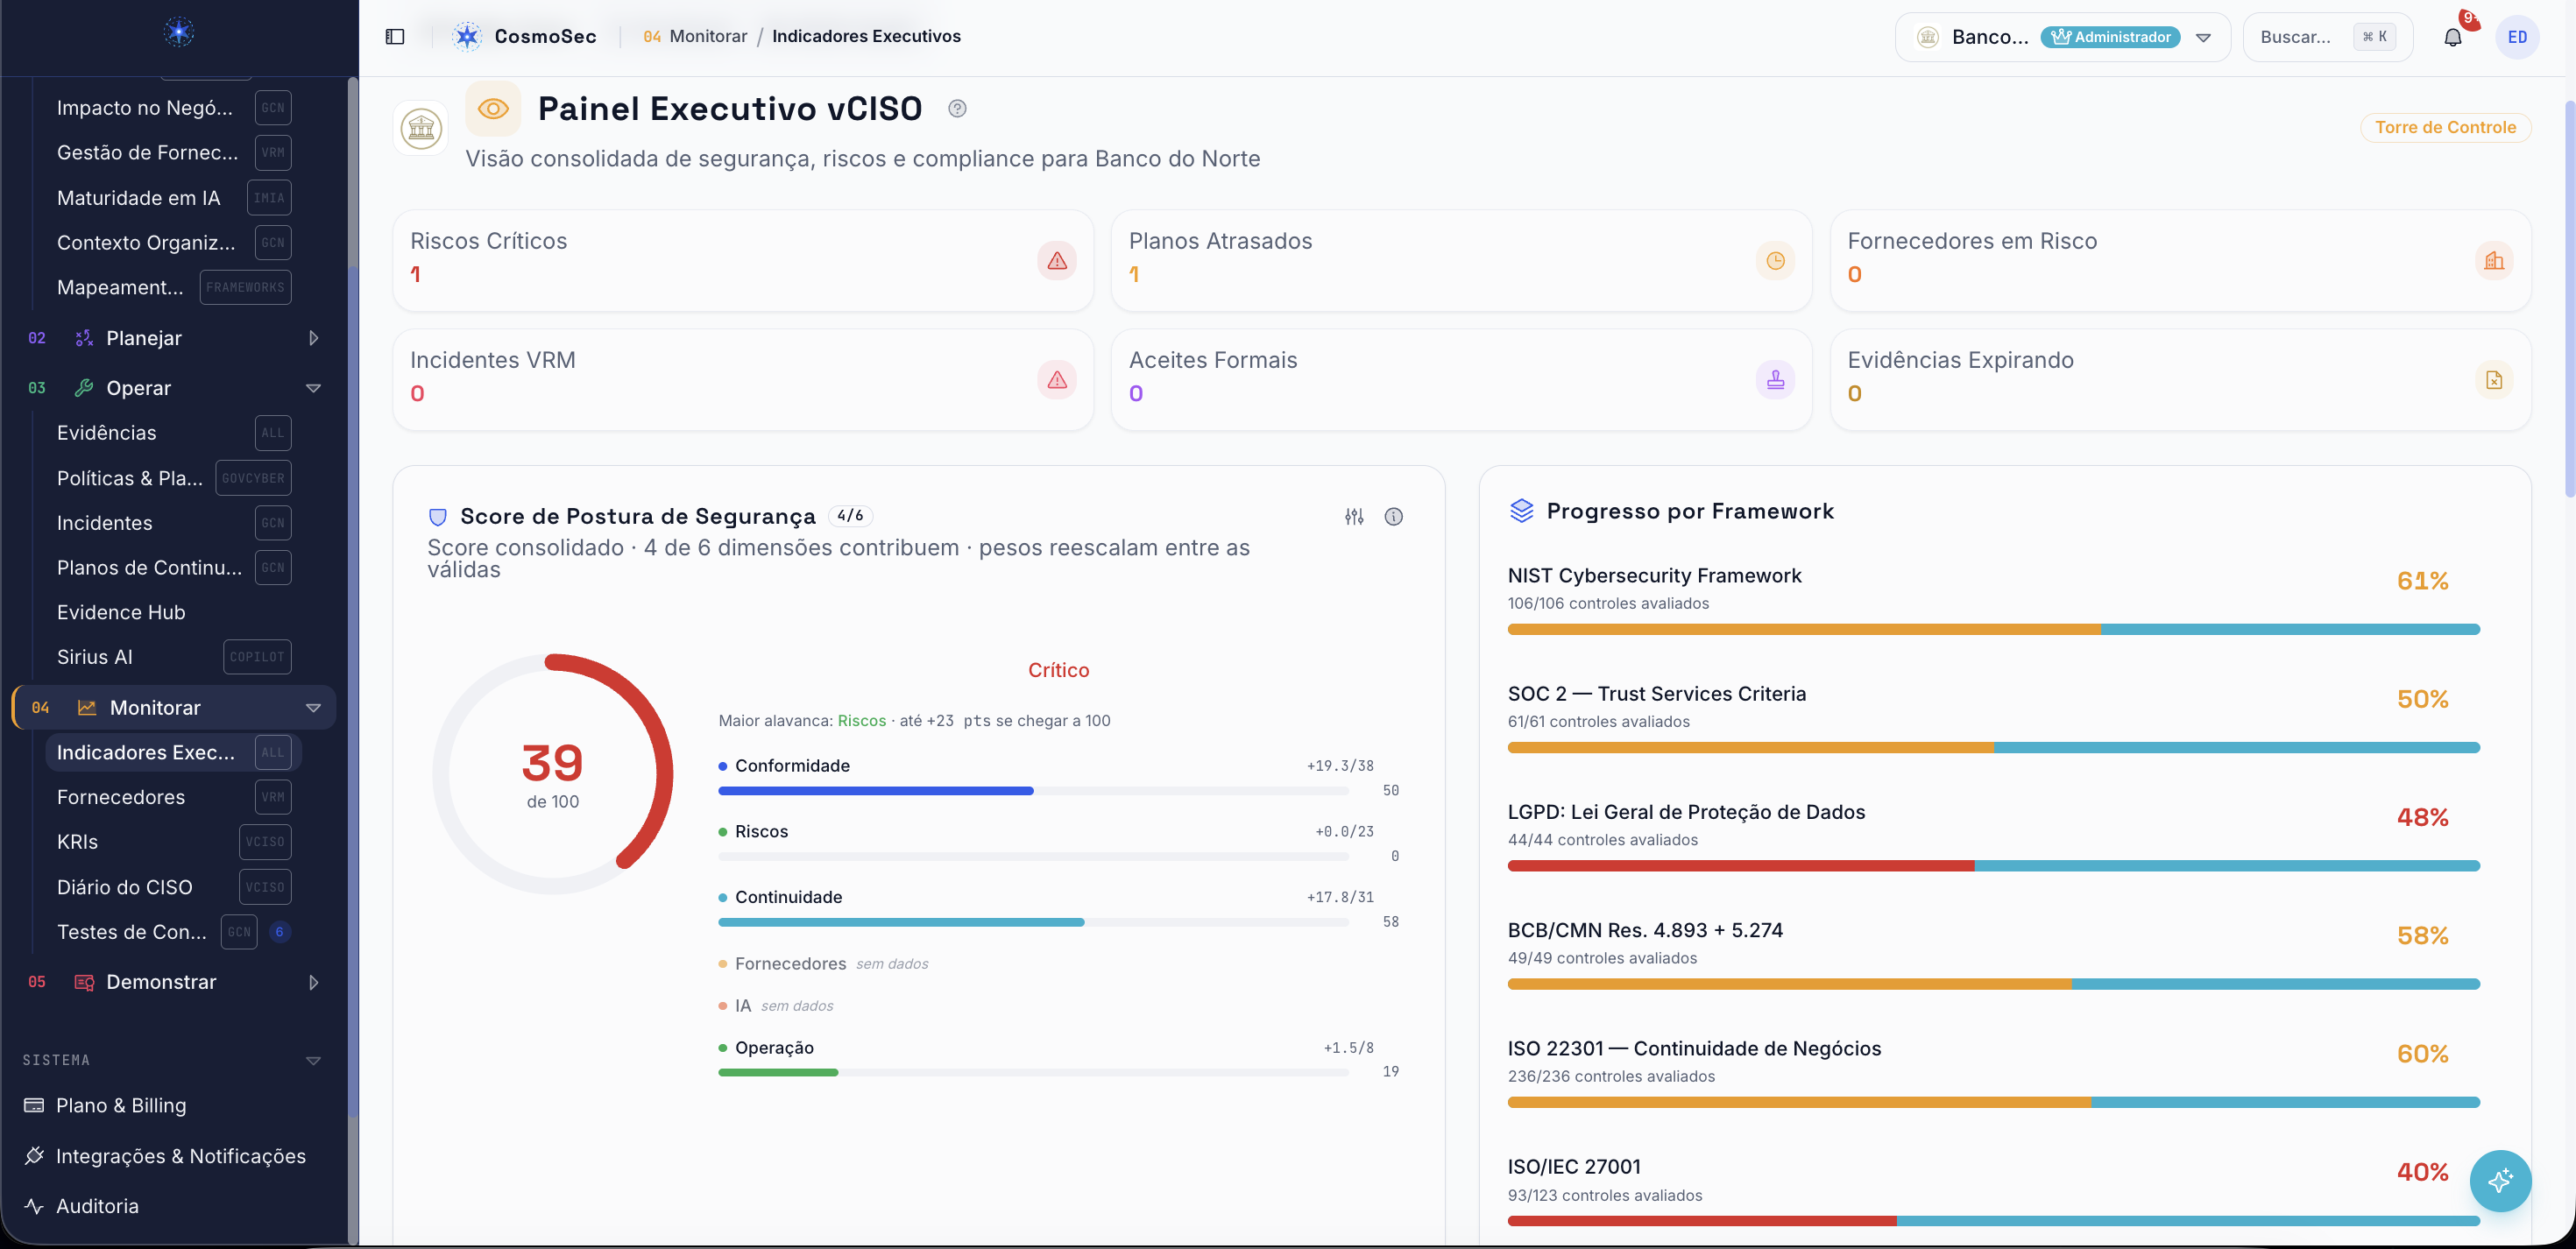The height and width of the screenshot is (1249, 2576).
Task: Click the Torre de Controle button
Action: pyautogui.click(x=2445, y=127)
